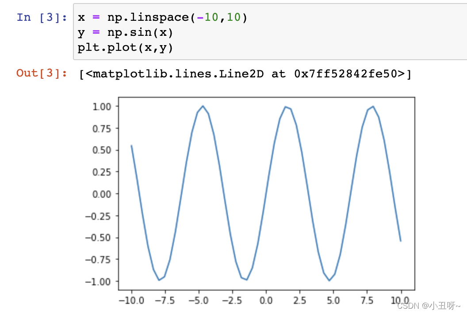Click the 0.0 x-axis tick label
The image size is (467, 314).
pos(266,300)
